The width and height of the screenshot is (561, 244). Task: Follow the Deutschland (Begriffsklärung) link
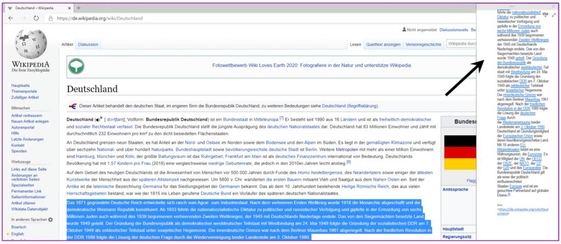tap(350, 106)
